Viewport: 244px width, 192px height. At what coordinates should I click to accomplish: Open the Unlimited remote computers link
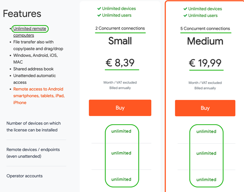tap(30, 32)
